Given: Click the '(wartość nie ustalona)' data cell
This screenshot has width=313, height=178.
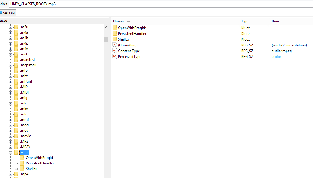Looking at the screenshot, I should point(289,45).
